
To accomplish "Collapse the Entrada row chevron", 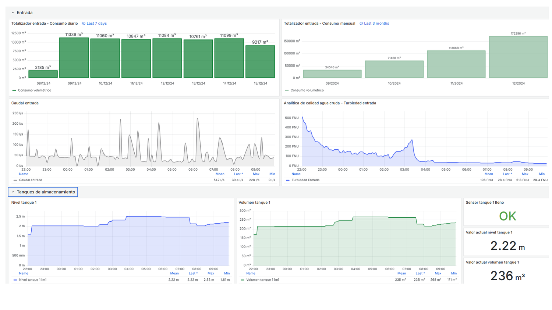I will point(13,13).
